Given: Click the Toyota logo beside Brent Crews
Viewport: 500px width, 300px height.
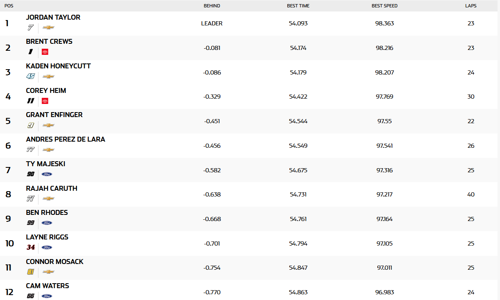Looking at the screenshot, I should click(45, 52).
